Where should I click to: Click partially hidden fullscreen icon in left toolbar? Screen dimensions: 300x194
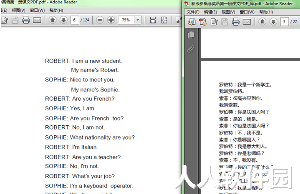(x=179, y=20)
